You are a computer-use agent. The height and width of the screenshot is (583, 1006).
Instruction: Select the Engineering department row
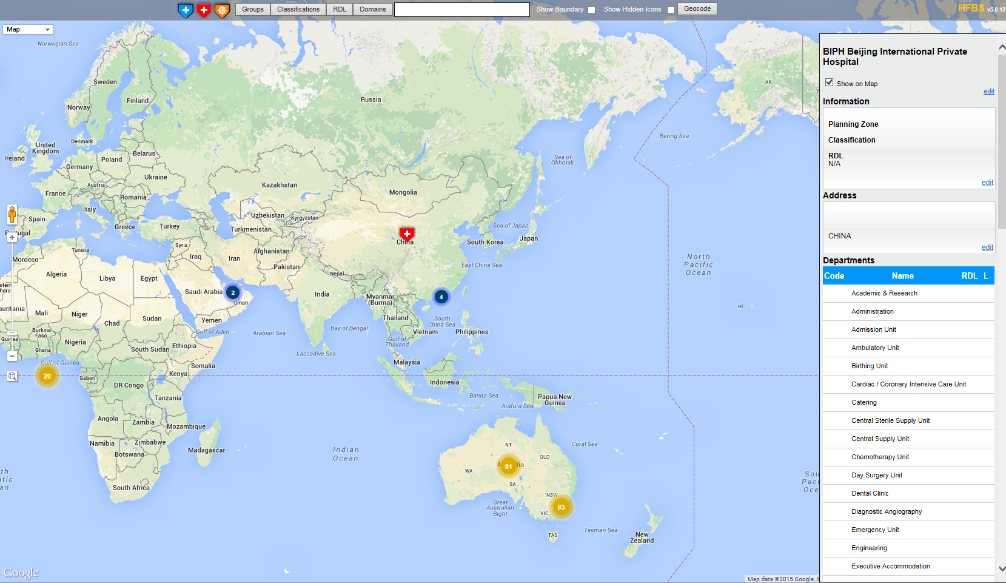click(908, 548)
